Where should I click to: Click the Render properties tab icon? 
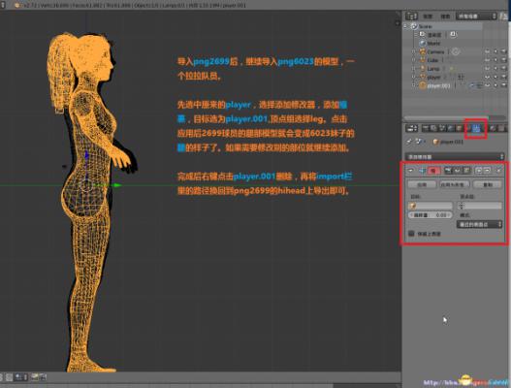tap(425, 128)
